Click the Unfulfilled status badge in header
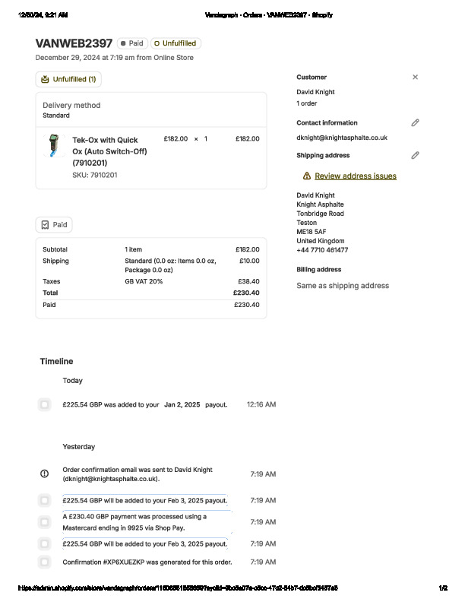465x602 pixels. (176, 43)
